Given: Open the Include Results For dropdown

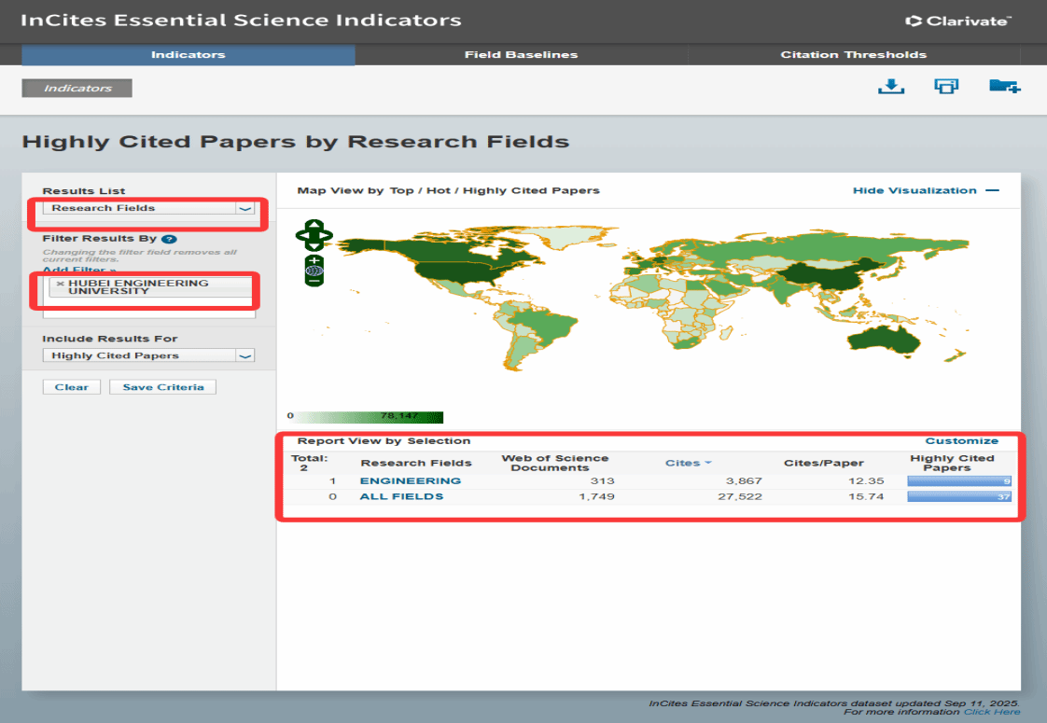Looking at the screenshot, I should [245, 355].
